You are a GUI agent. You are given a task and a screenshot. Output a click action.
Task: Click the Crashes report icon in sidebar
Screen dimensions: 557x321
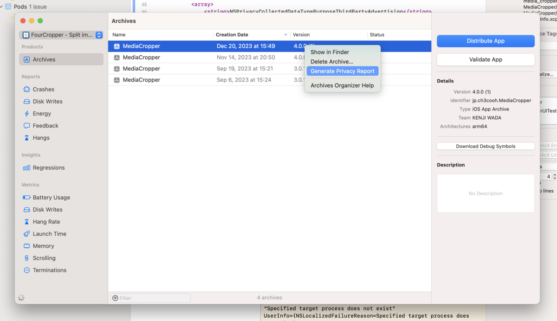27,90
